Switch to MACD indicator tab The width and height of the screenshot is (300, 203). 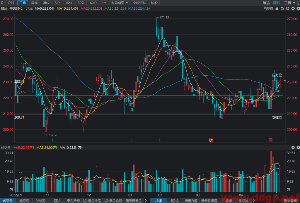tap(40, 201)
